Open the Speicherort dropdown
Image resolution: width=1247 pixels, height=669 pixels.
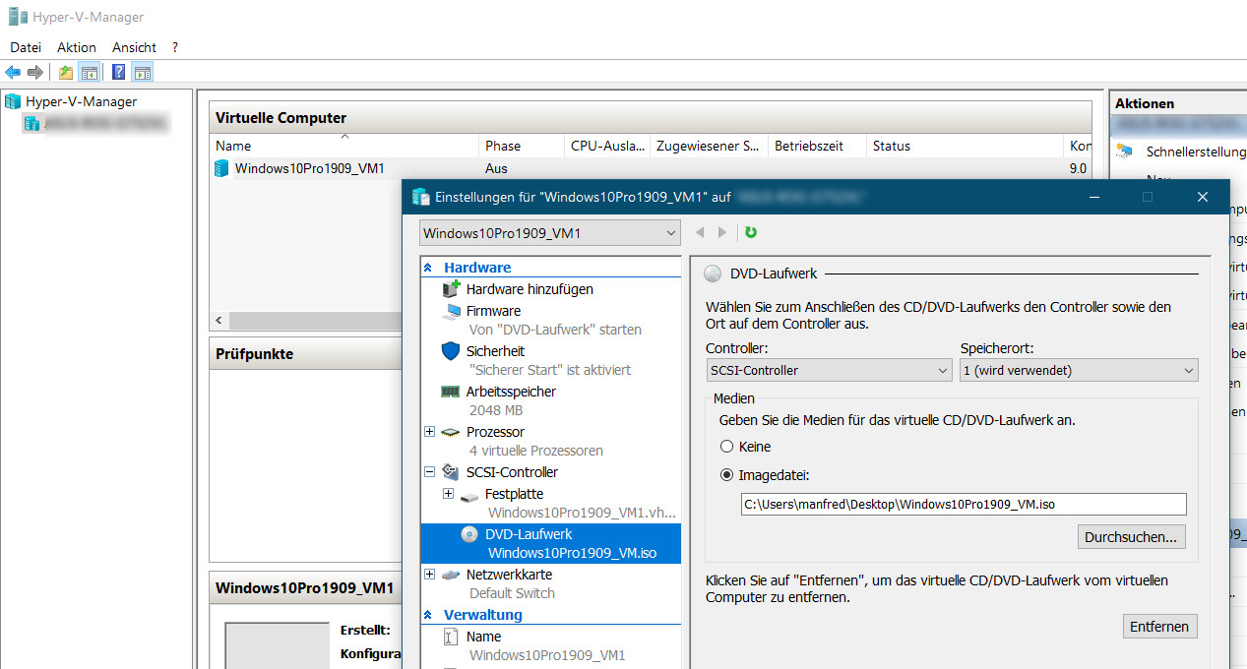tap(1079, 371)
